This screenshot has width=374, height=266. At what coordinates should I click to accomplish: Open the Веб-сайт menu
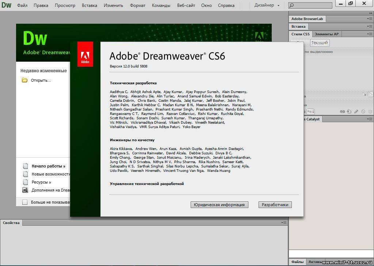186,5
